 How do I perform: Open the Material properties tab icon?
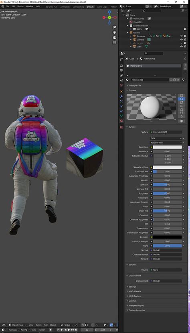point(121,121)
